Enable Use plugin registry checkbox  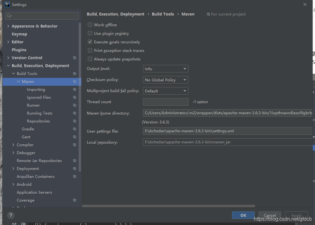[90, 33]
